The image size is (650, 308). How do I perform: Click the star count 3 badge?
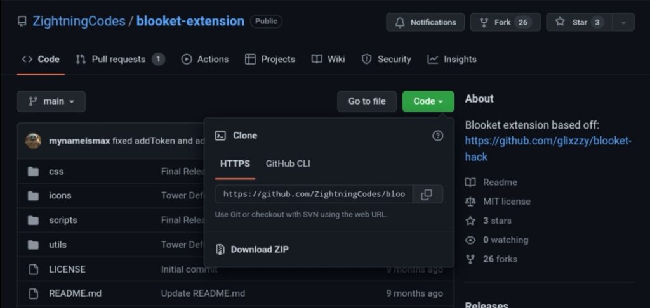[597, 22]
